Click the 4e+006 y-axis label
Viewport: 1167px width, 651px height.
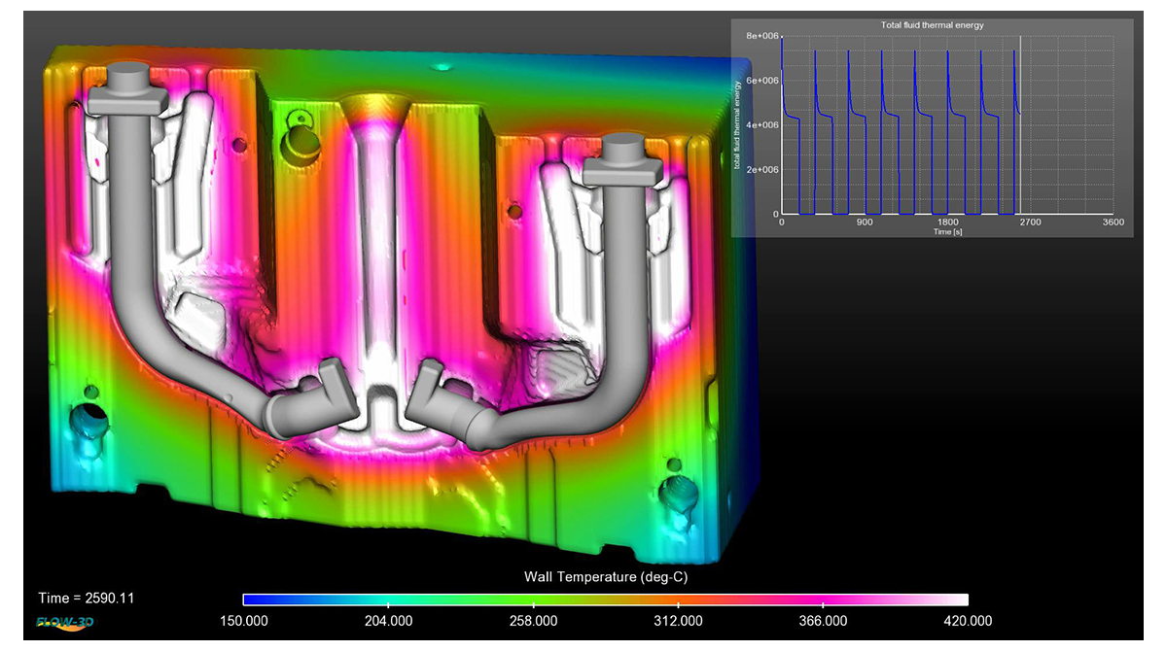click(761, 124)
